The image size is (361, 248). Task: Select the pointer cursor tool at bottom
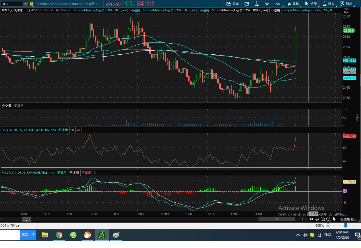coord(334,219)
